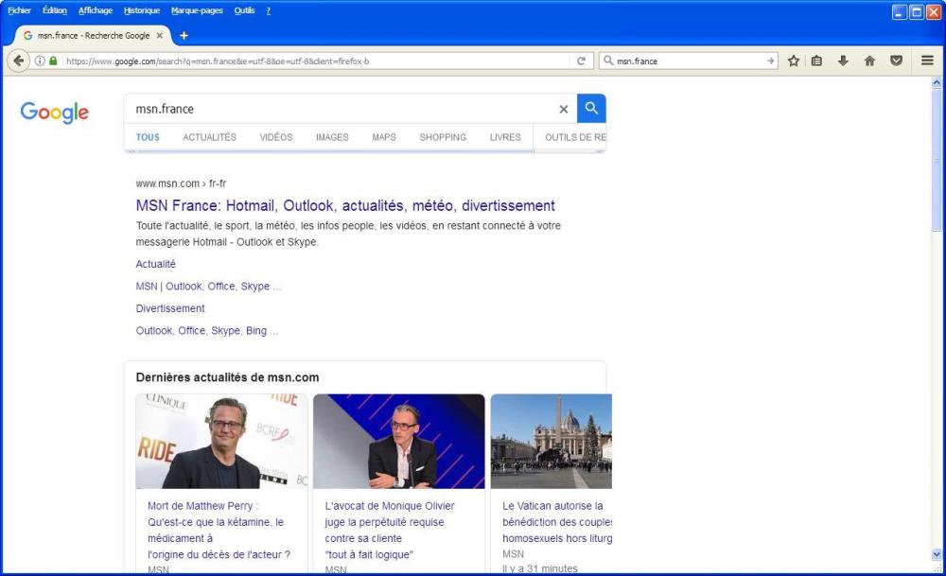The width and height of the screenshot is (946, 576).
Task: Submit Firefox search with the go arrow
Action: click(x=770, y=61)
